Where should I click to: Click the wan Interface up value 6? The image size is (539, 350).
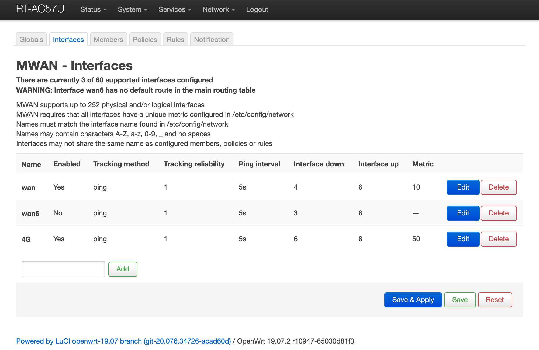coord(360,187)
